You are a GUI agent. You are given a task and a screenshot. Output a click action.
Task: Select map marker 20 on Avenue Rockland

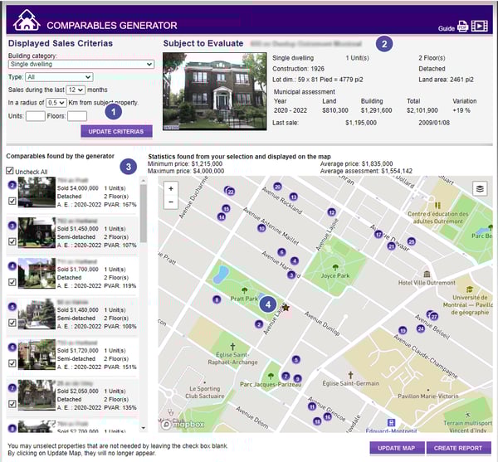tap(277, 187)
